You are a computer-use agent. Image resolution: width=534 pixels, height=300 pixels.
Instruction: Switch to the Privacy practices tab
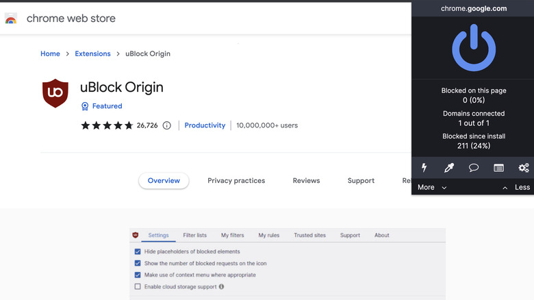pyautogui.click(x=236, y=181)
